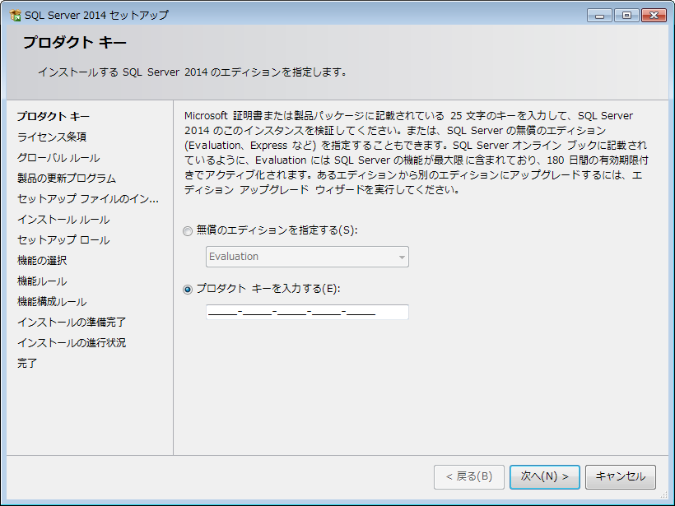The image size is (675, 506).
Task: Click the < 戻る(B) button
Action: point(469,476)
